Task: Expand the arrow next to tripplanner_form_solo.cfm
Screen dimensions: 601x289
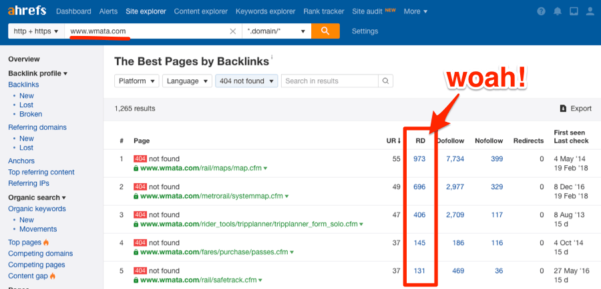Action: coord(361,224)
